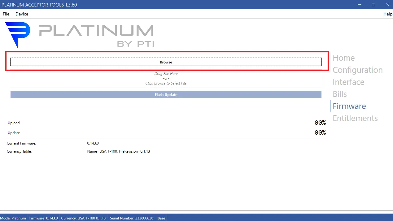Click the Name=USA 1-100 FileRevision text

[119, 151]
